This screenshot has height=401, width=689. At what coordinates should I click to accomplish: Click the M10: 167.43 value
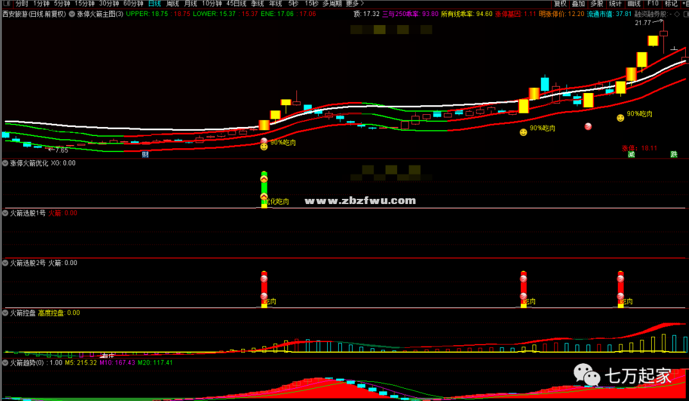click(117, 363)
